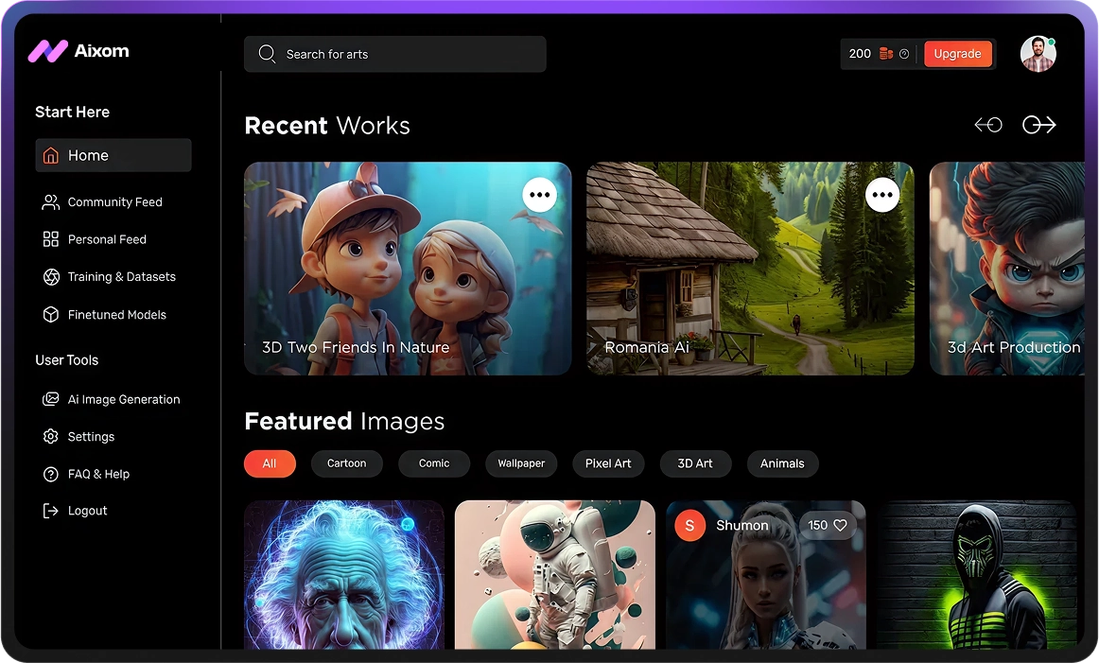Select Home in the sidebar
Viewport: 1099px width, 663px height.
pyautogui.click(x=113, y=155)
